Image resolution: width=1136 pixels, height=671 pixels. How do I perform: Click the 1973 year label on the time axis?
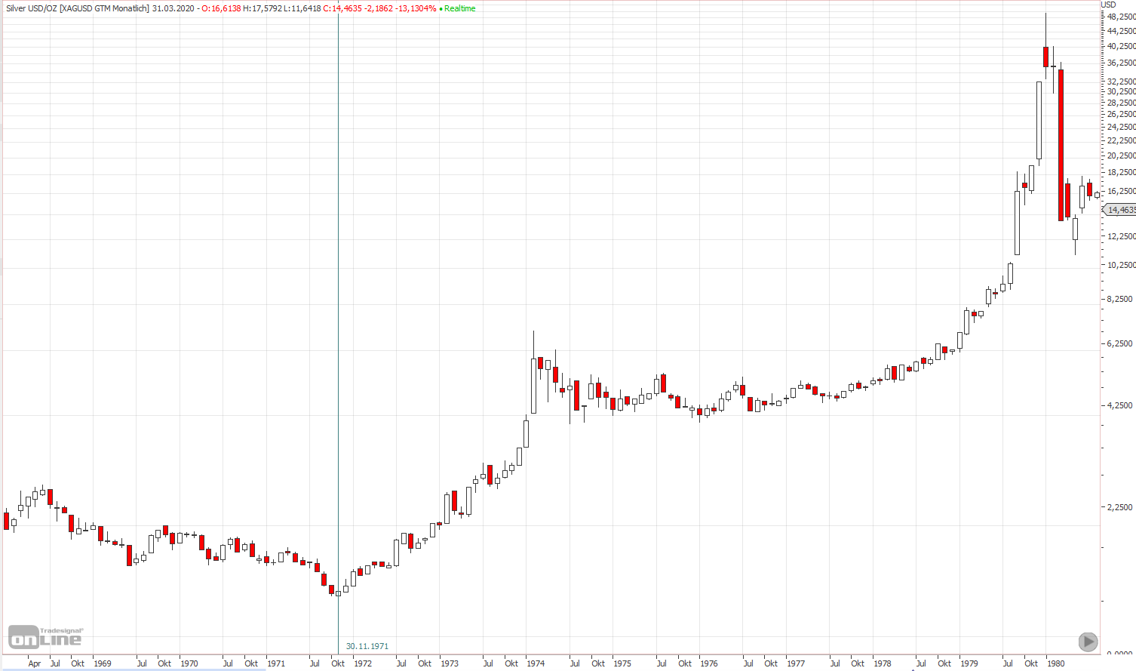[450, 663]
